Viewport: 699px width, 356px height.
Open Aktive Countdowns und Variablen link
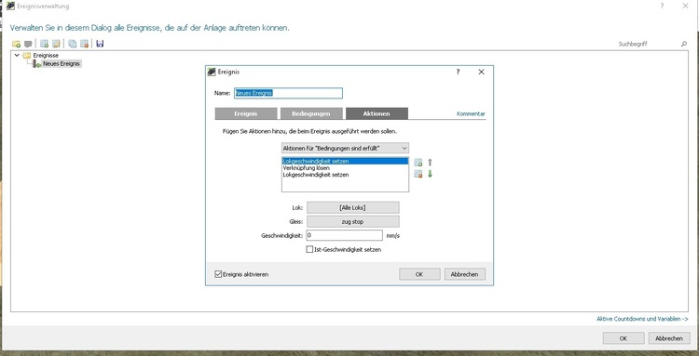pos(642,319)
